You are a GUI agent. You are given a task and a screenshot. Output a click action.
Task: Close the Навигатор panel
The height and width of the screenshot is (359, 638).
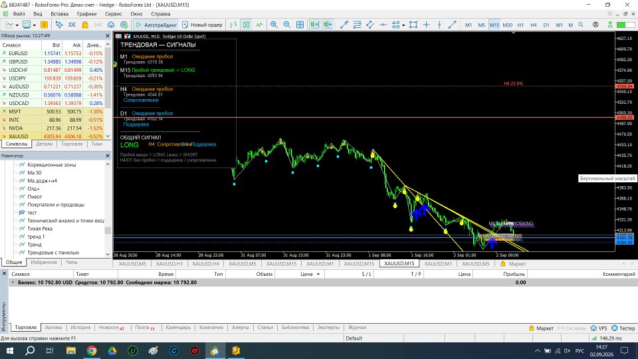[x=108, y=156]
